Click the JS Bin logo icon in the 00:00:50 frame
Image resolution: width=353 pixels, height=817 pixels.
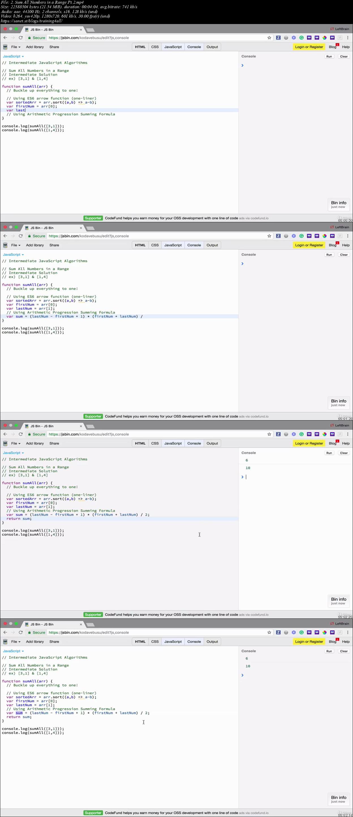click(5, 47)
